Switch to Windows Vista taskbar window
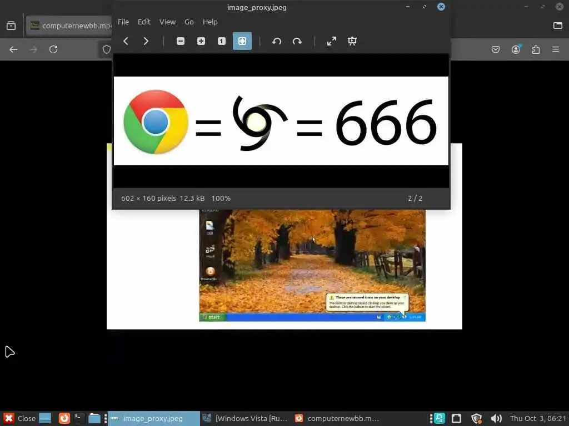This screenshot has height=426, width=569. coord(246,418)
